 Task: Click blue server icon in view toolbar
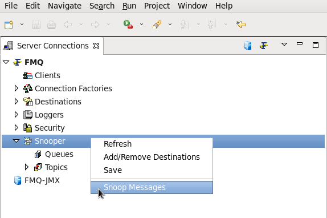pyautogui.click(x=248, y=46)
